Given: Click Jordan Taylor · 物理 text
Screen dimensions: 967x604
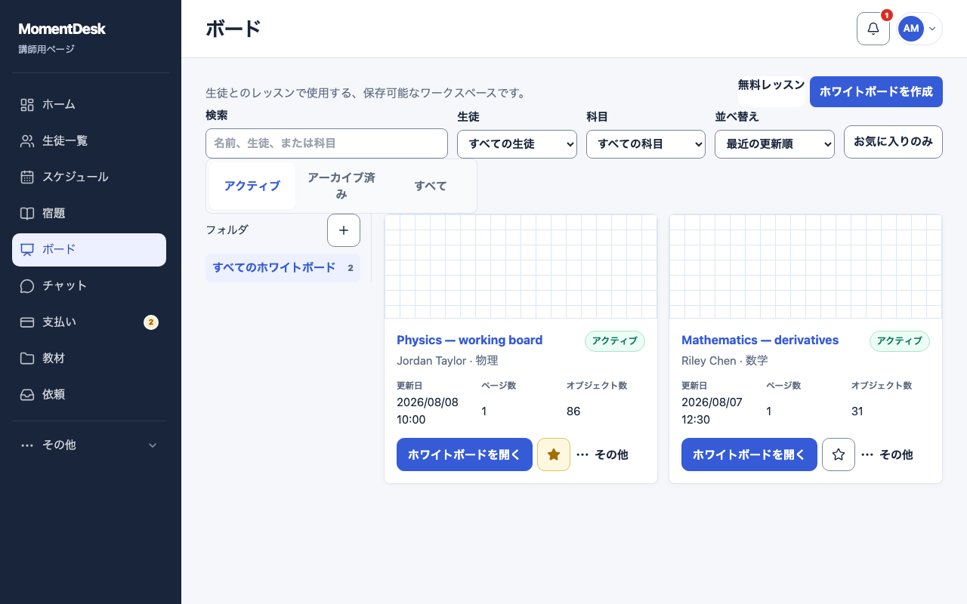Looking at the screenshot, I should tap(447, 361).
